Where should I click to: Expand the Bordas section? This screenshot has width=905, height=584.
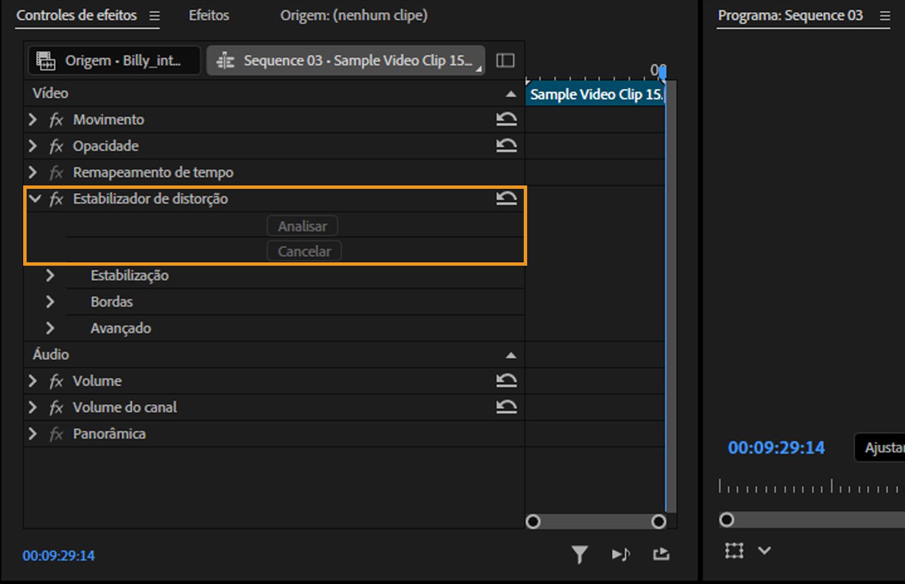pyautogui.click(x=50, y=302)
